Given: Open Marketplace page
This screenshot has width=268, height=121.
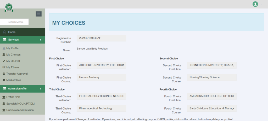Looking at the screenshot, I should coord(14,80).
